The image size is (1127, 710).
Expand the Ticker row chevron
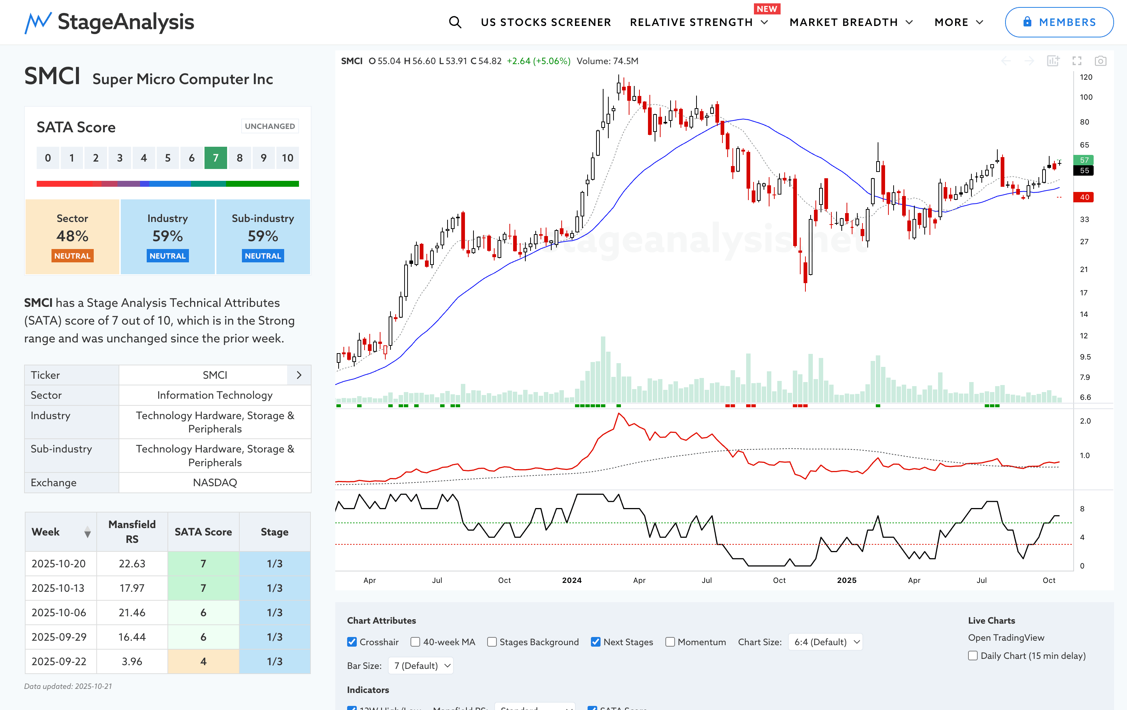pos(299,375)
